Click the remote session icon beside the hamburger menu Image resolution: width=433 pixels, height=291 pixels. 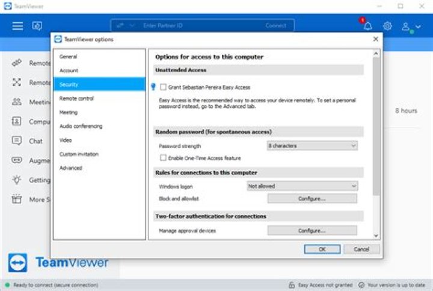point(37,26)
